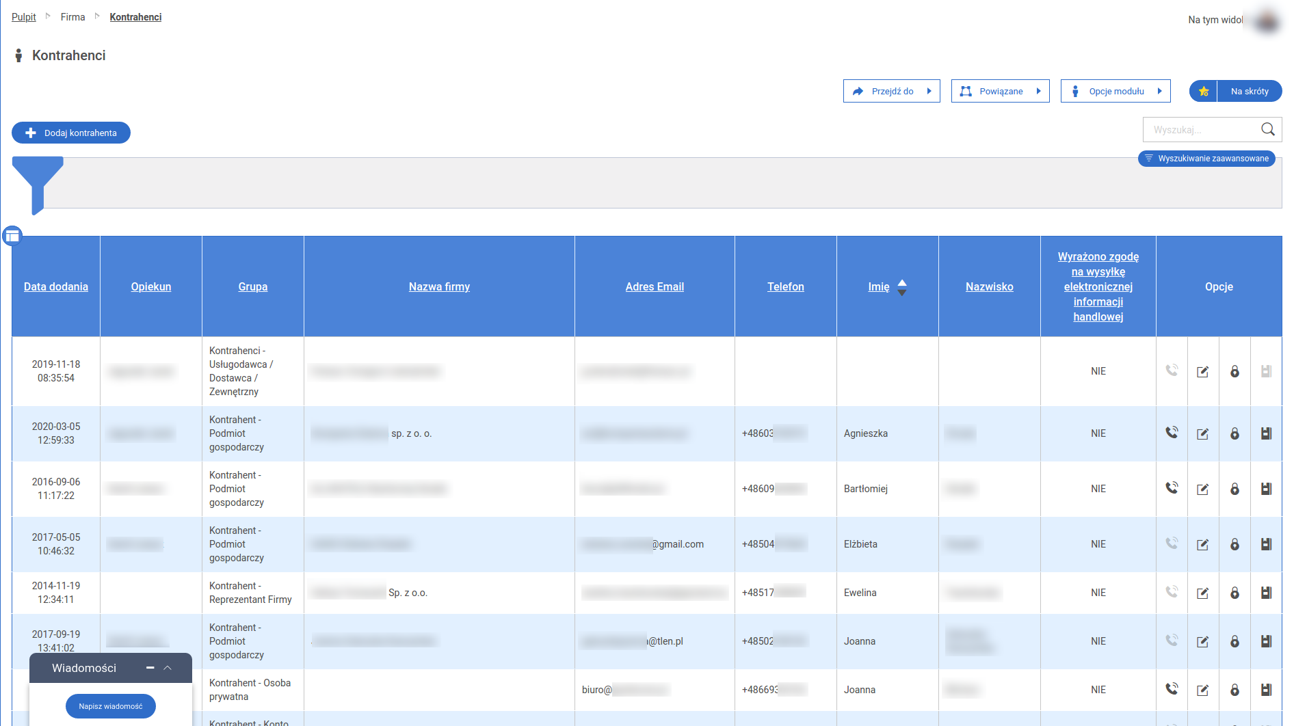Open the Przejdź do dropdown

click(891, 91)
